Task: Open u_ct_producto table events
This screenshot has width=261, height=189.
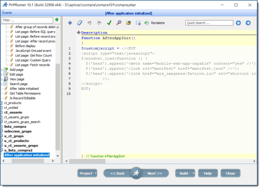Action: (x=16, y=141)
